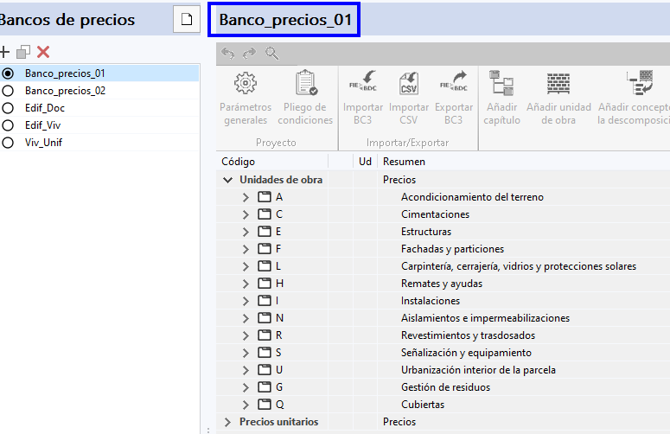The image size is (670, 434).
Task: Click Añadir capítulo icon
Action: pos(501,83)
